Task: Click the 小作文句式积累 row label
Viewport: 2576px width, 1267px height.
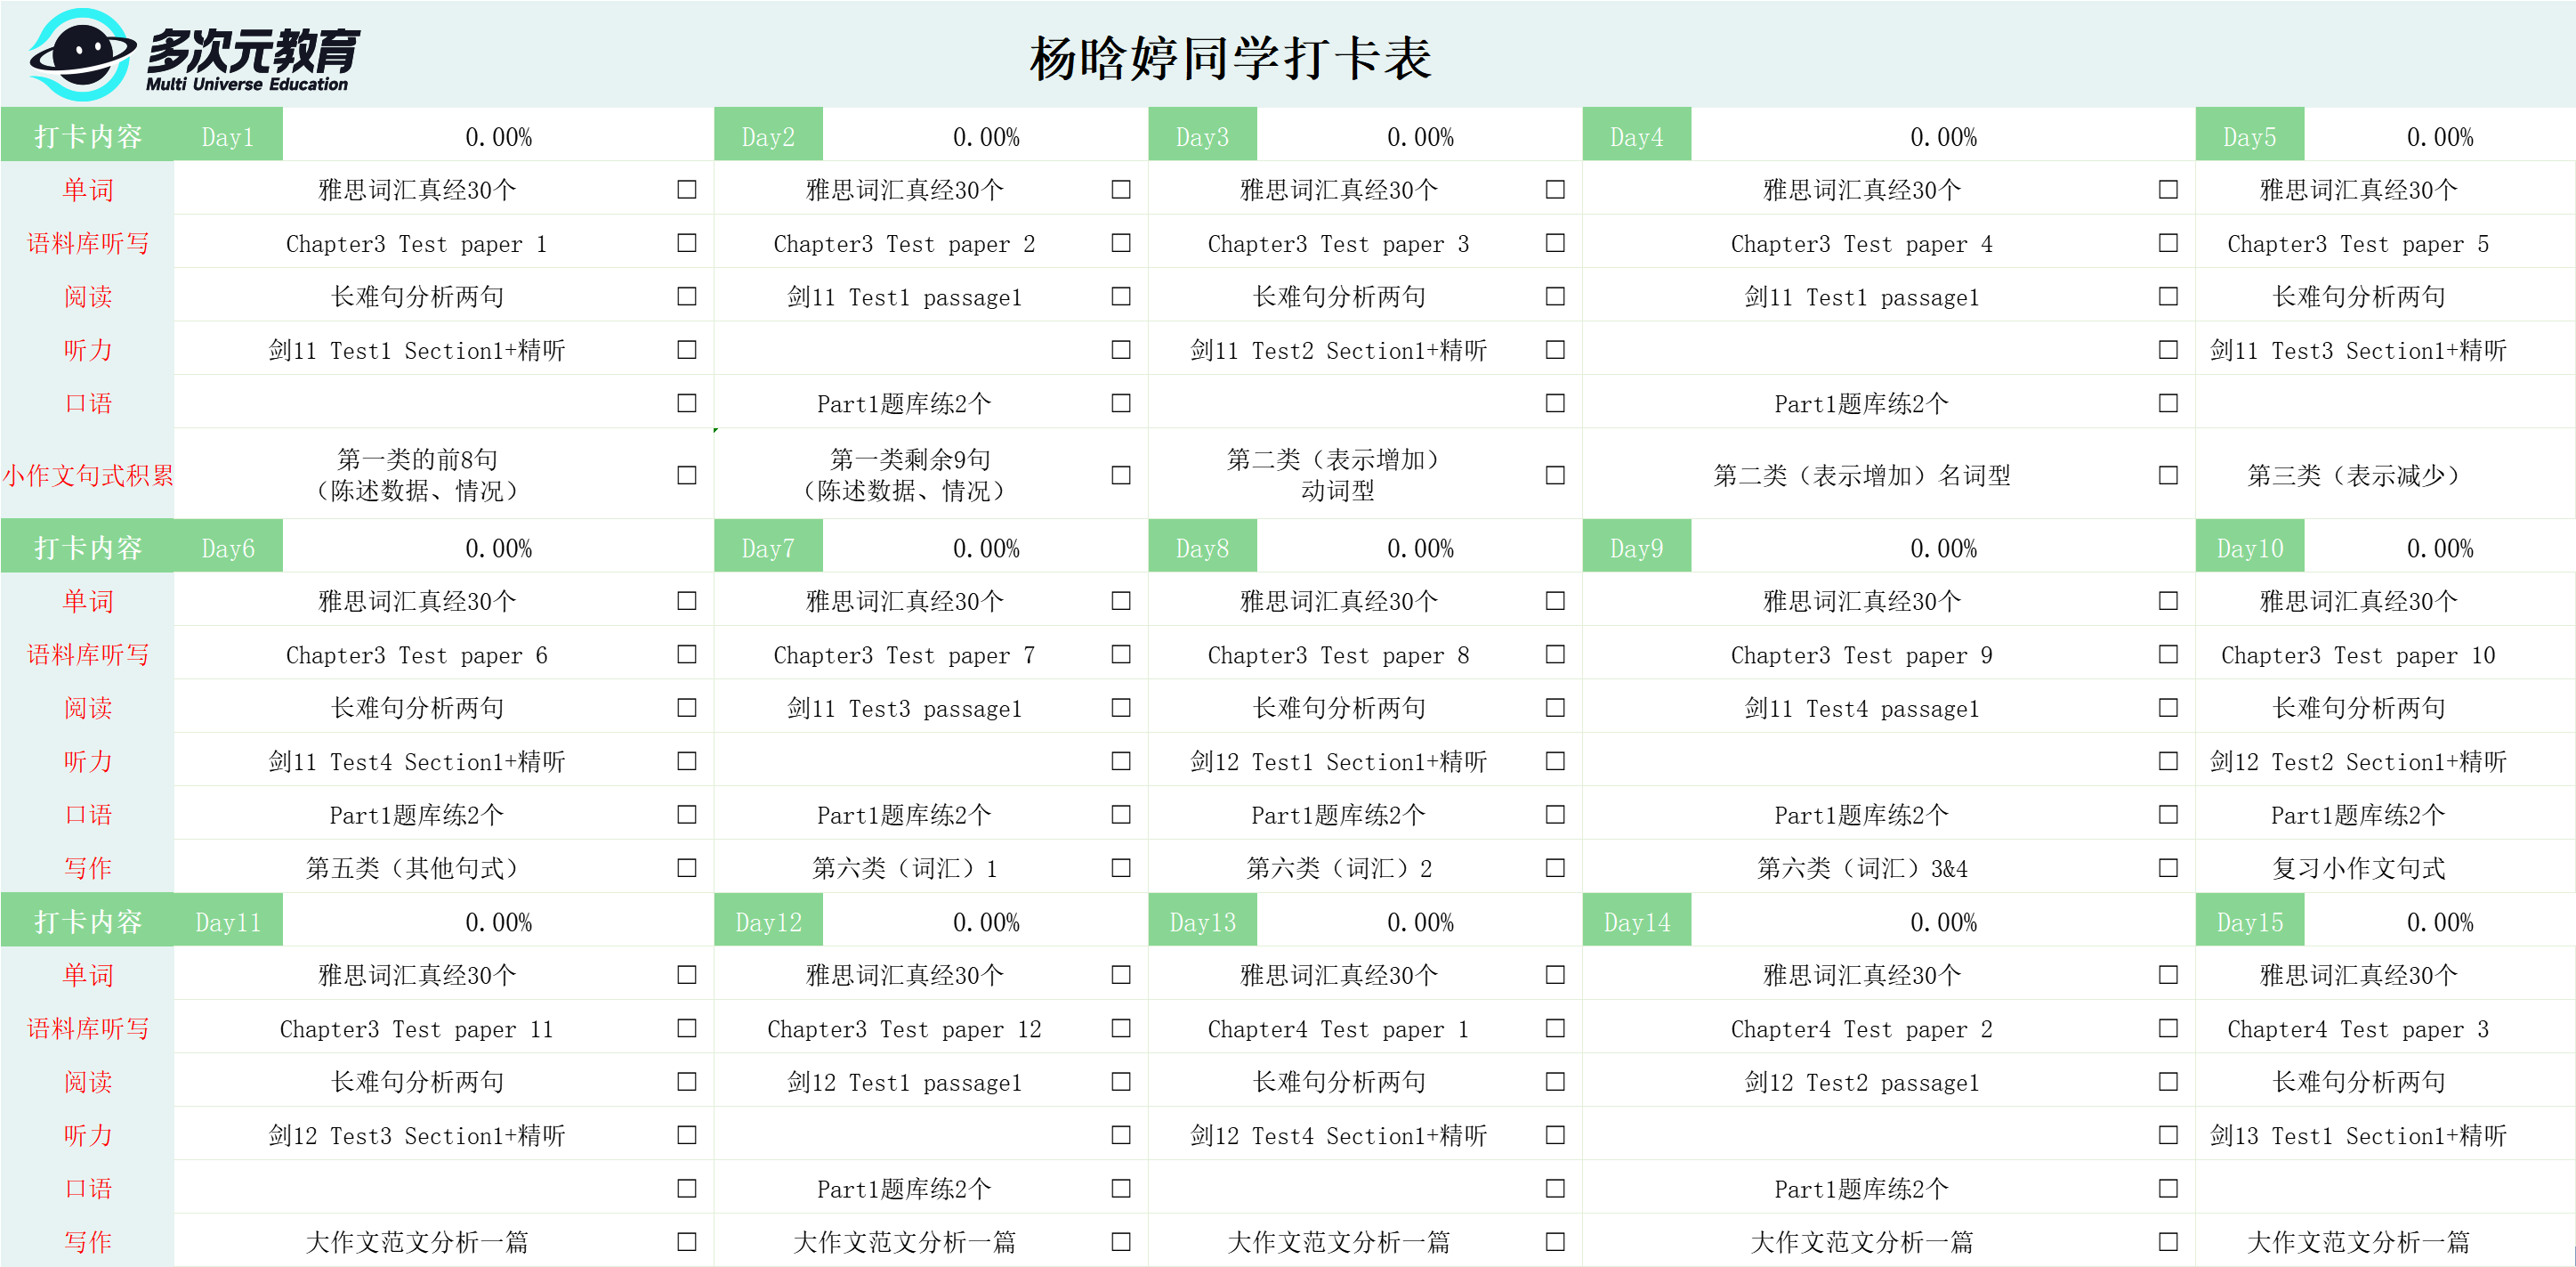Action: click(88, 475)
